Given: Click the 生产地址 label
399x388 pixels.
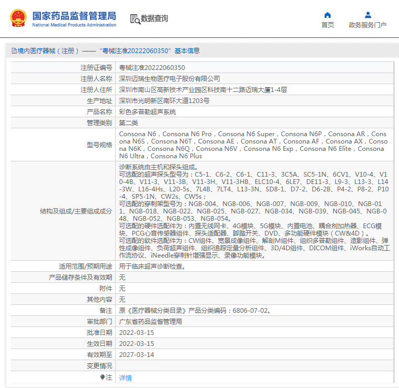Looking at the screenshot, I should tap(99, 101).
